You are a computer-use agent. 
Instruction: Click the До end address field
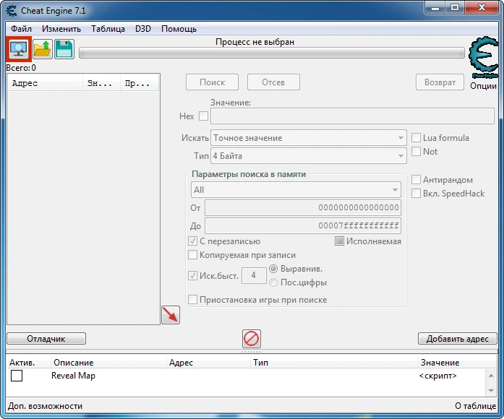(x=303, y=225)
